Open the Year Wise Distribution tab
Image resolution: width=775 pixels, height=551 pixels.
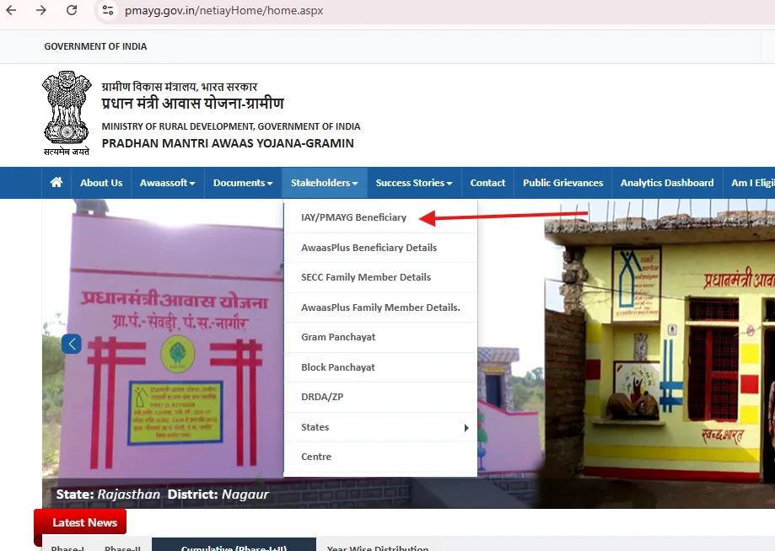(x=378, y=547)
